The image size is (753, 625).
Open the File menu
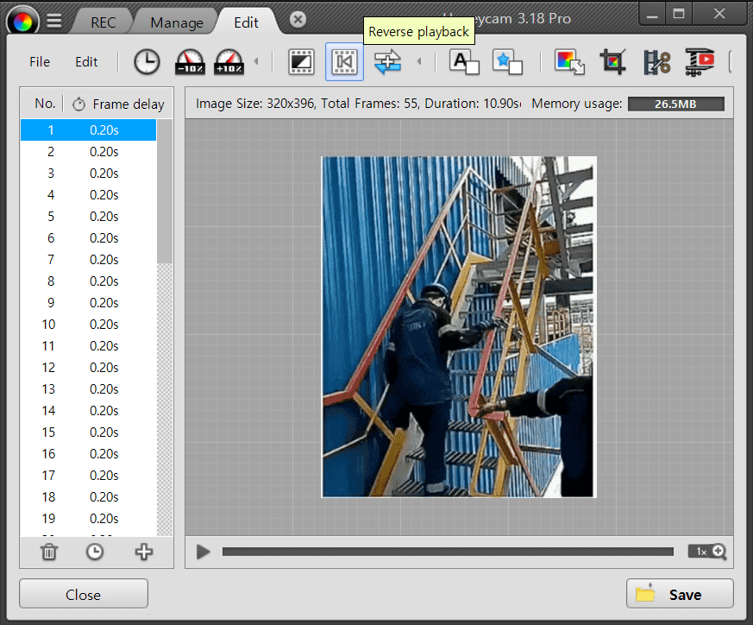click(x=40, y=62)
